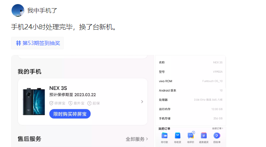
Task: Click 运行内存 value 12.00 GB
Action: [217, 109]
